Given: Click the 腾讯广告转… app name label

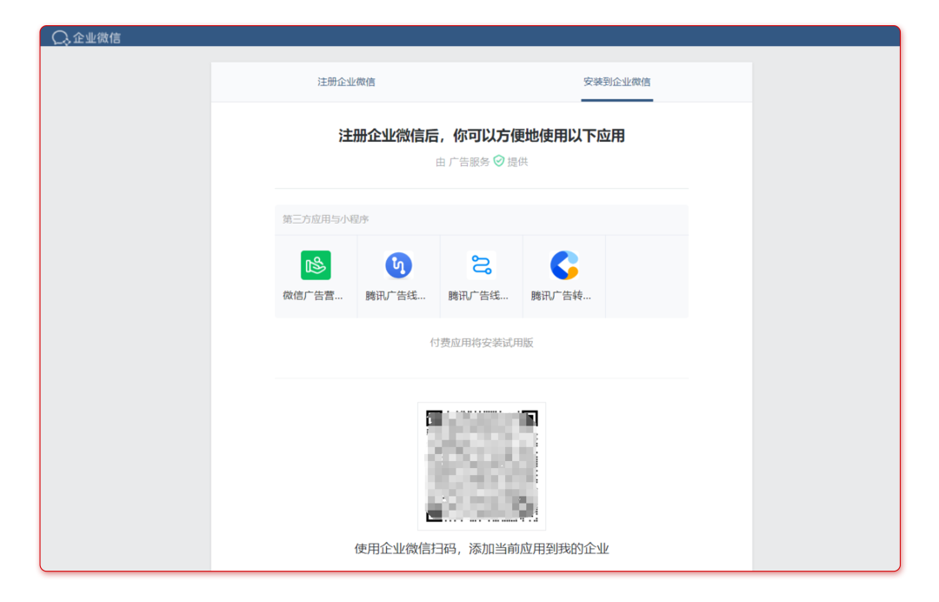Looking at the screenshot, I should (x=562, y=296).
